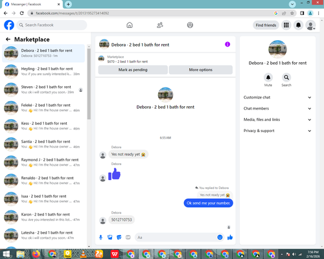This screenshot has width=324, height=259.
Task: Open the Isaa conversation
Action: pos(43,199)
